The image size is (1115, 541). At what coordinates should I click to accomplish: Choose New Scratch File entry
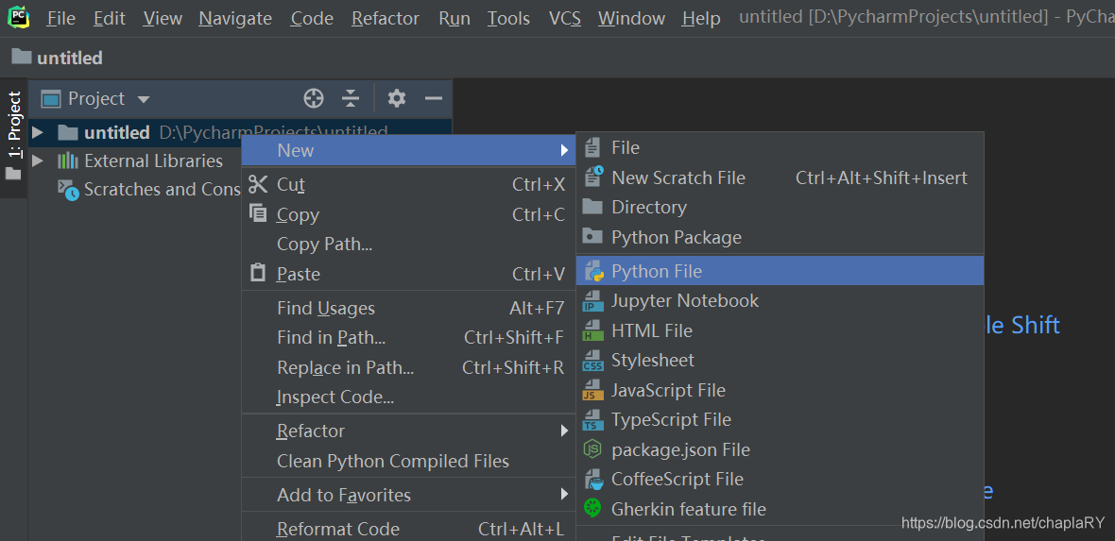click(x=780, y=177)
